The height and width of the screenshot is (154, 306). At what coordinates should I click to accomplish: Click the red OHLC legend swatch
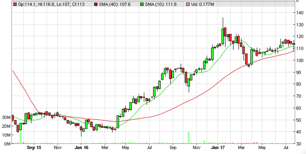[15, 4]
